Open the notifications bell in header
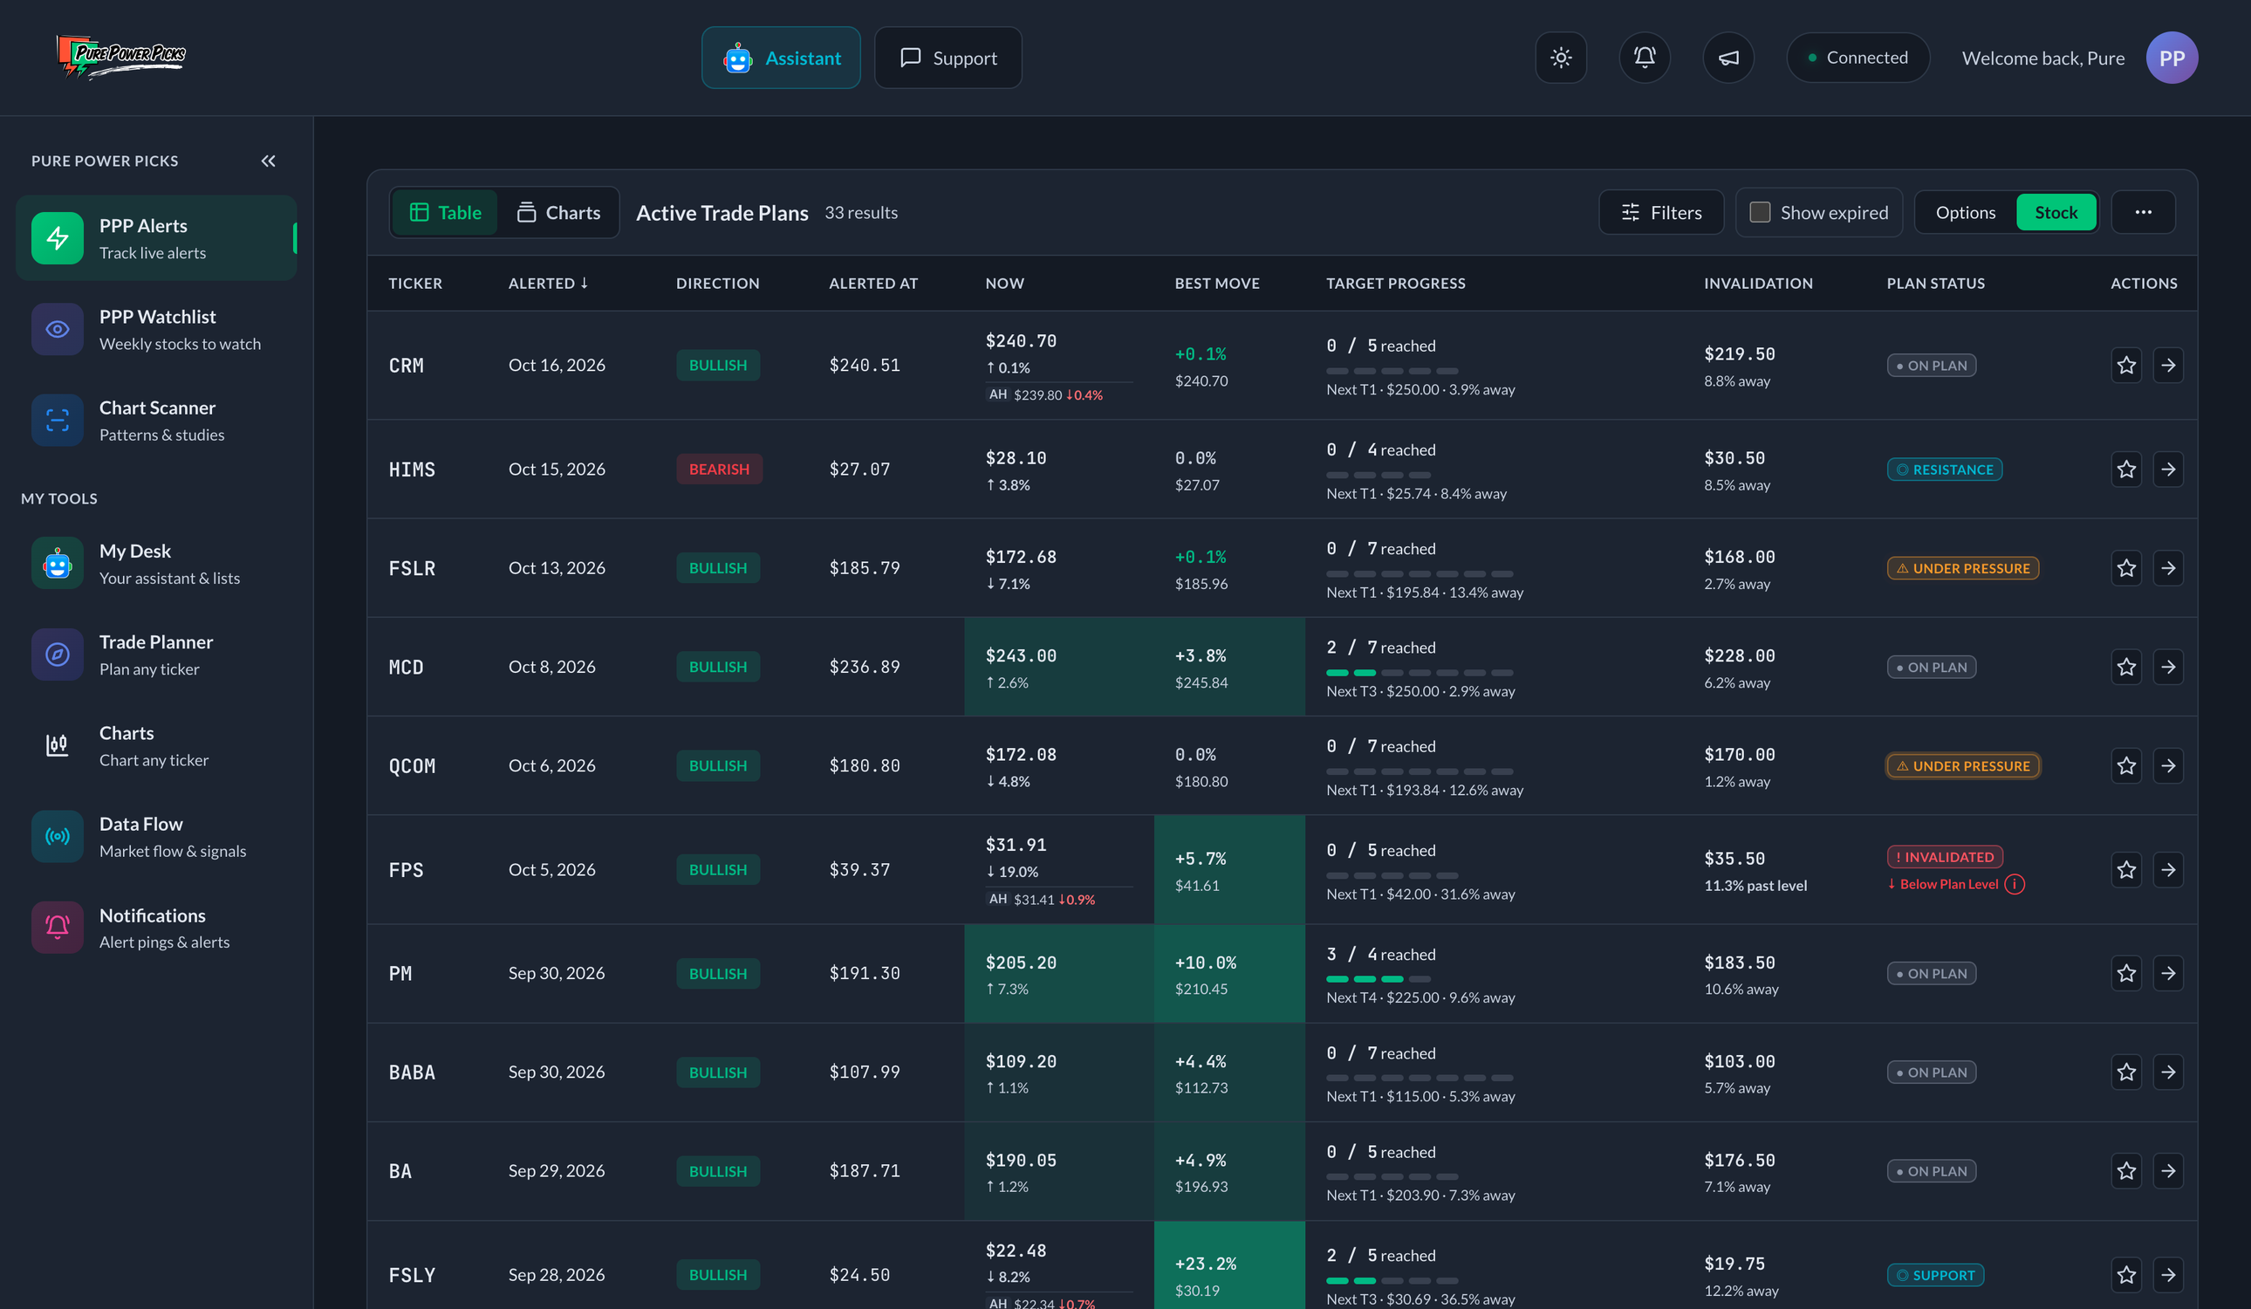Image resolution: width=2251 pixels, height=1309 pixels. [x=1645, y=58]
